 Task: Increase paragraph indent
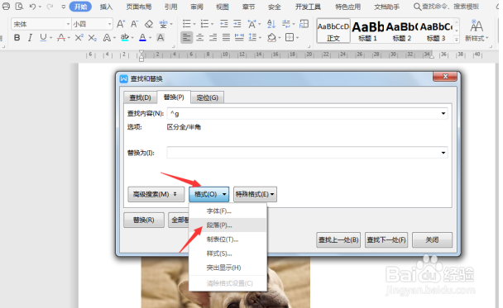click(x=237, y=24)
